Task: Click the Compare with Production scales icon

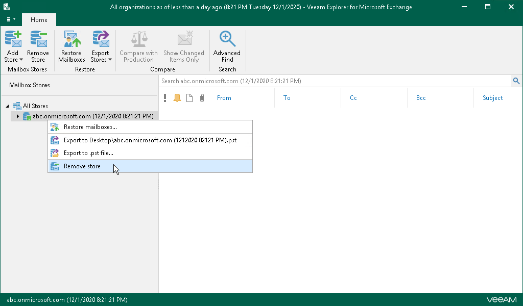Action: 139,39
